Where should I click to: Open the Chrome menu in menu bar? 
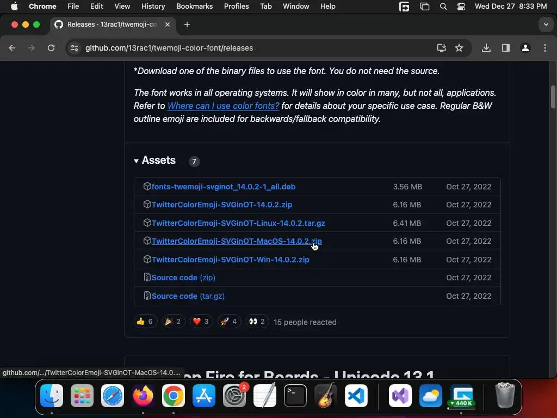tap(42, 7)
